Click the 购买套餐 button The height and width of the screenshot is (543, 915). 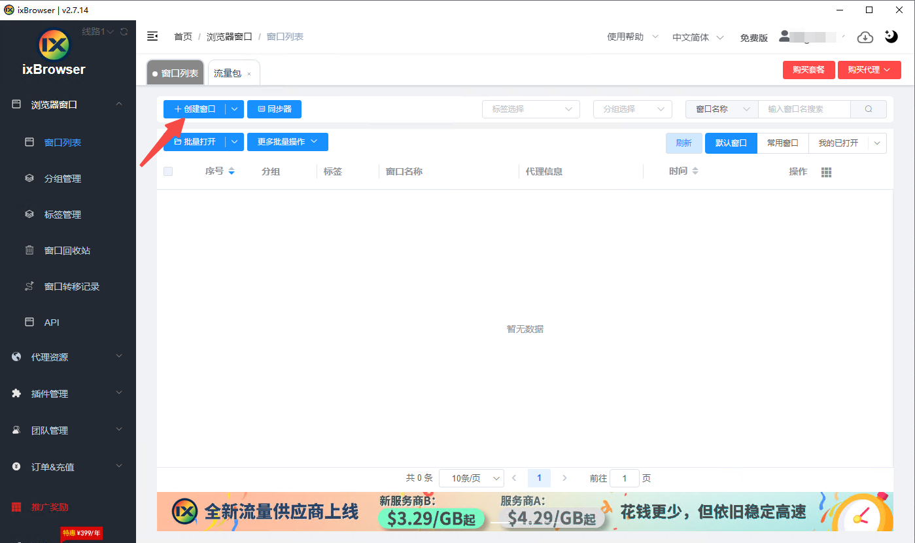click(808, 70)
